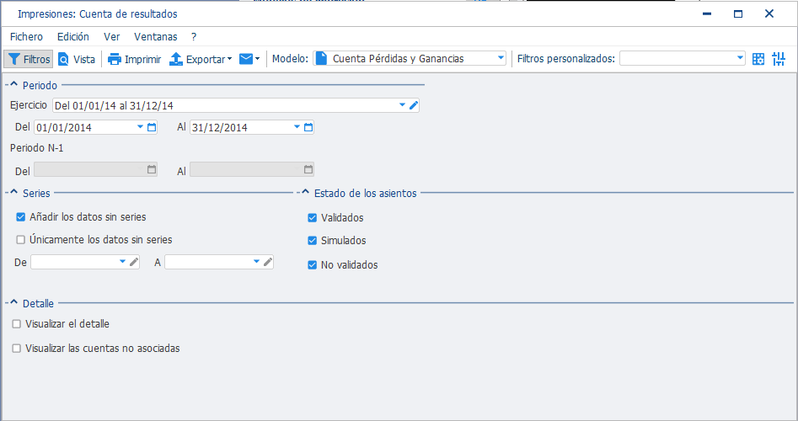The height and width of the screenshot is (421, 798).
Task: Click the Imprimir printer icon
Action: point(115,59)
